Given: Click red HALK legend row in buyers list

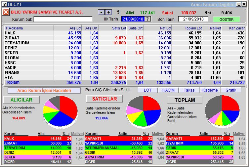Looking at the screenshot, I should click(x=38, y=139).
